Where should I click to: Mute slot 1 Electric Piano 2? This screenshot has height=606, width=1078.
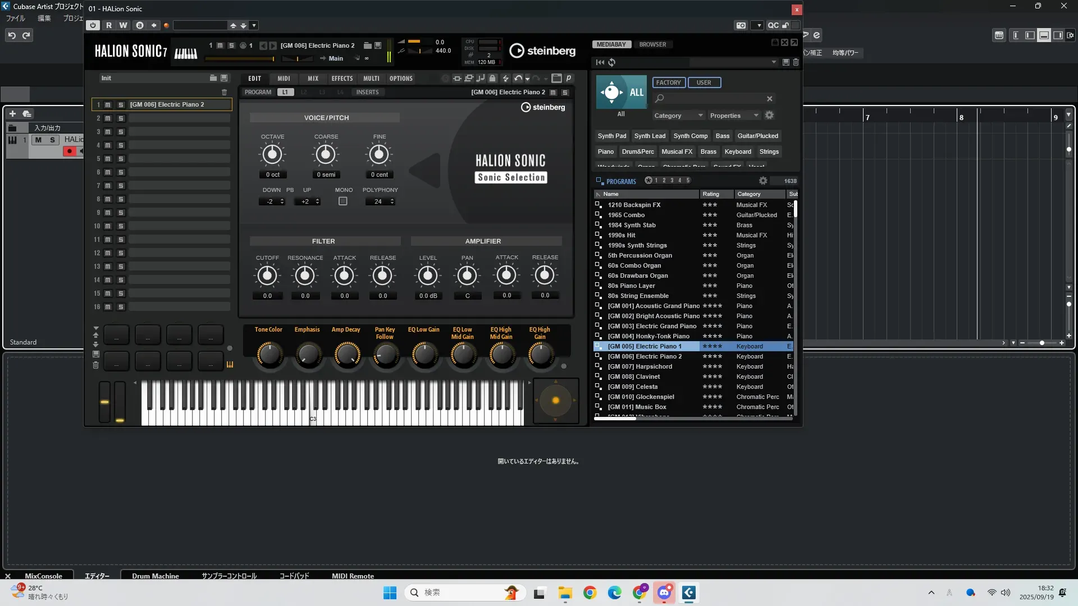108,105
